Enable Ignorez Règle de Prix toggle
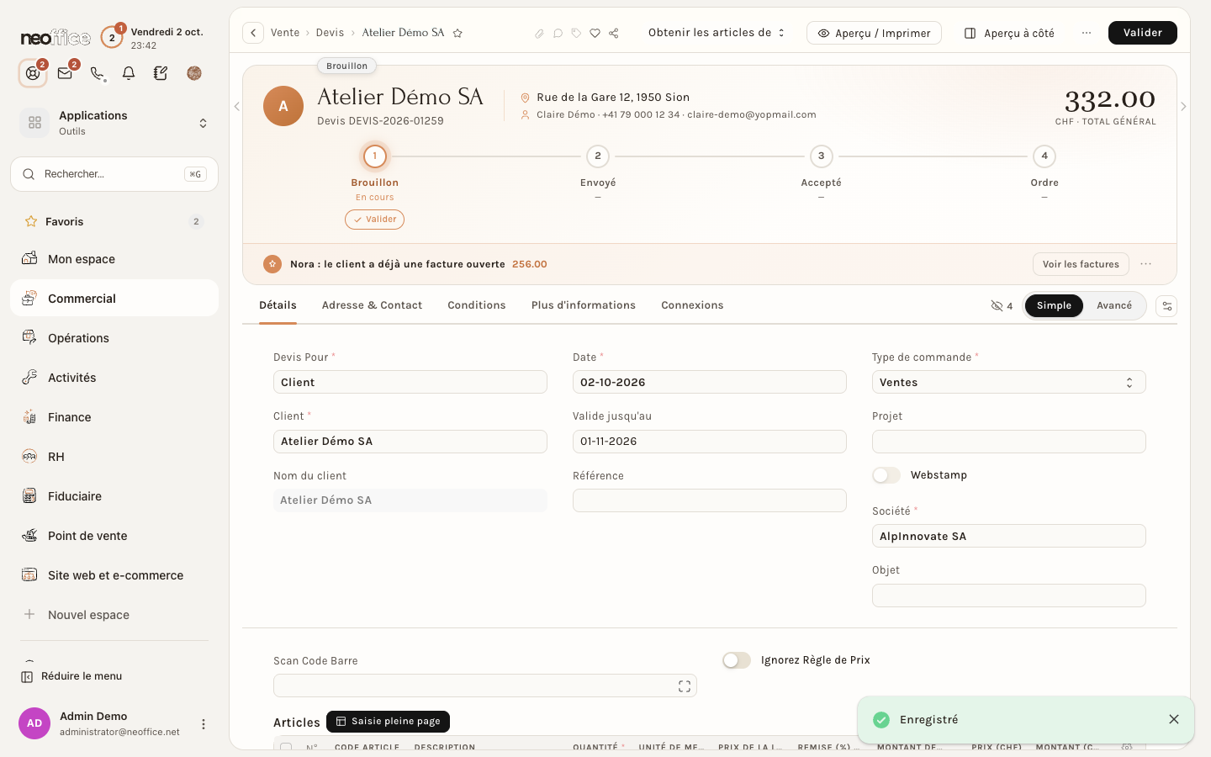This screenshot has width=1211, height=757. point(737,660)
